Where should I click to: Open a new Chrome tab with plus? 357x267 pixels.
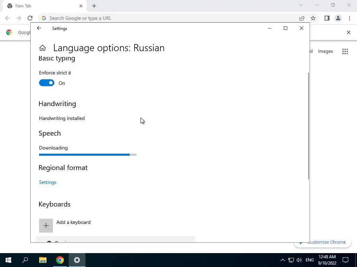(x=94, y=6)
